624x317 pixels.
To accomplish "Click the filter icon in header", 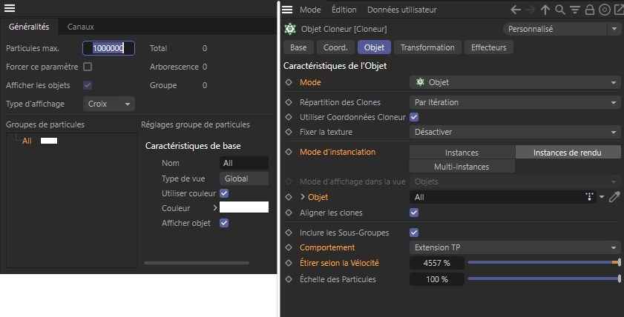I will click(575, 10).
